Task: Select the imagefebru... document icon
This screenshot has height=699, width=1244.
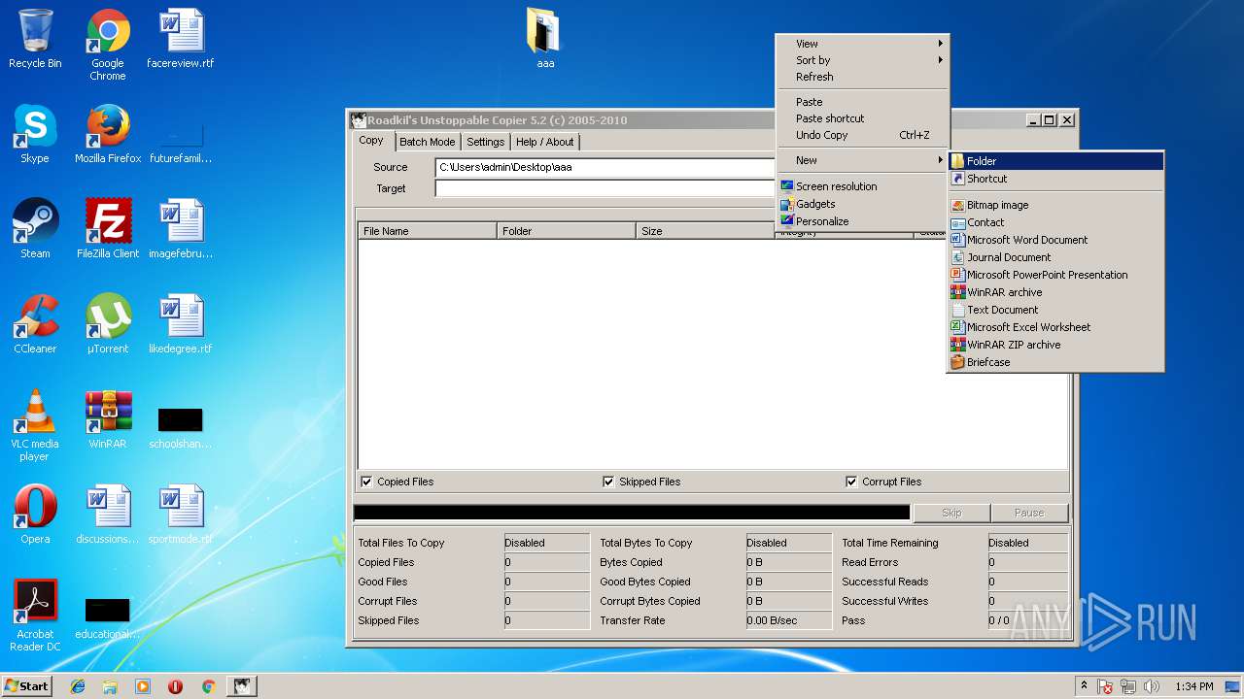Action: point(181,229)
